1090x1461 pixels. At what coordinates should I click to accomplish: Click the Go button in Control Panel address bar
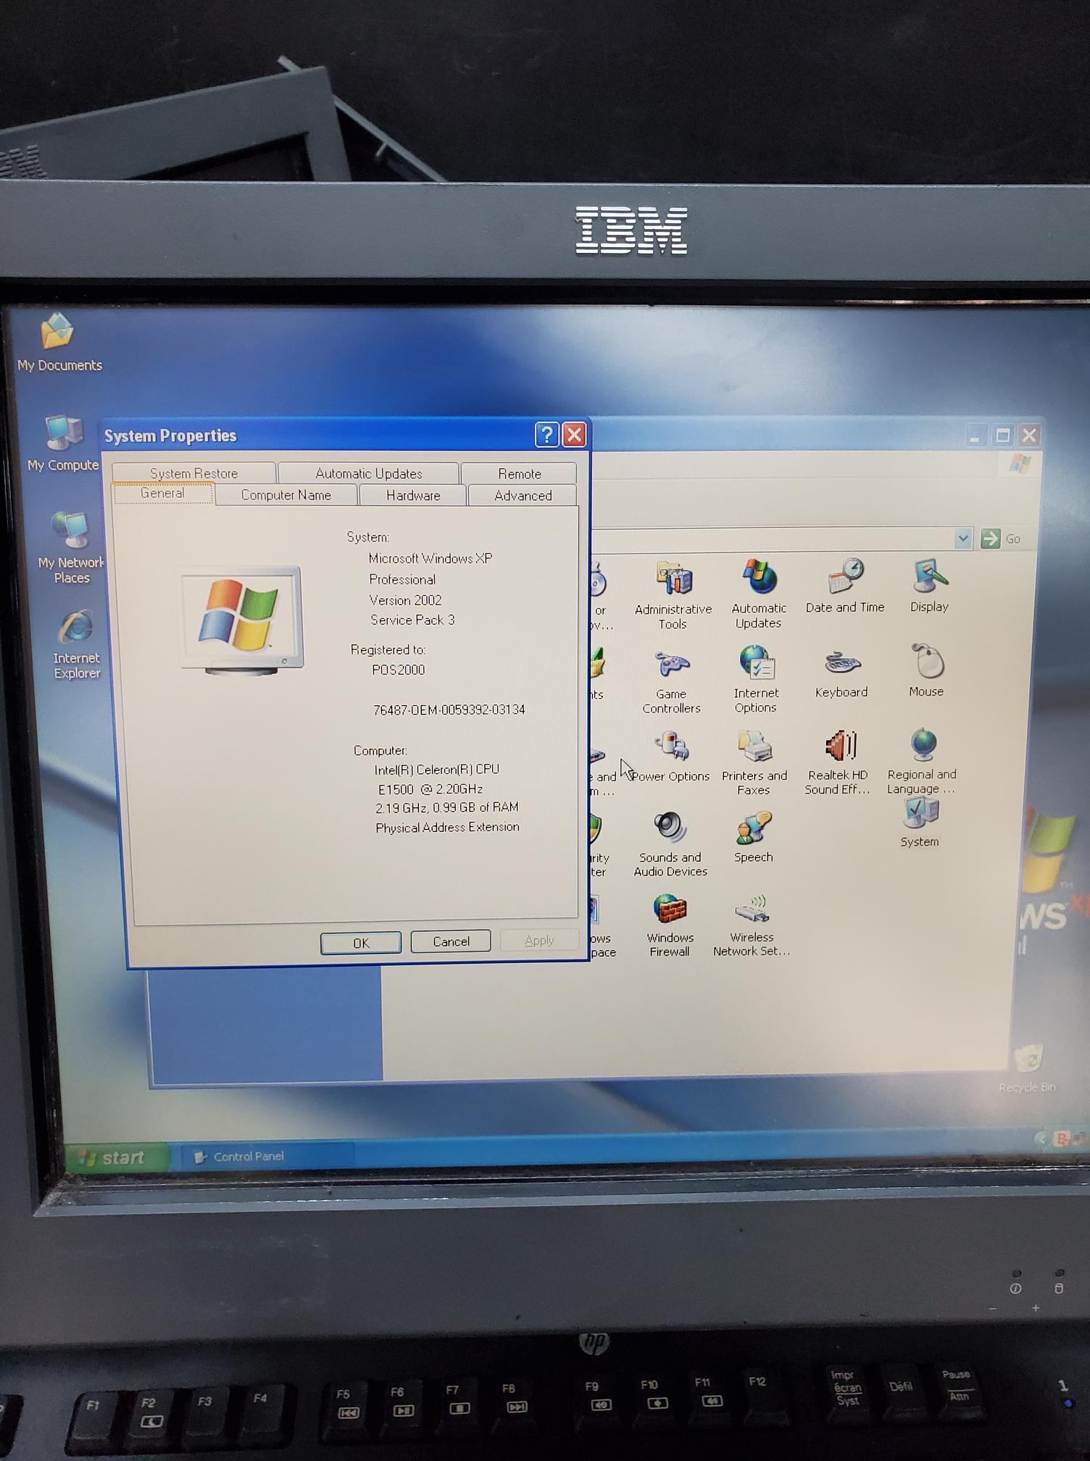[1001, 538]
